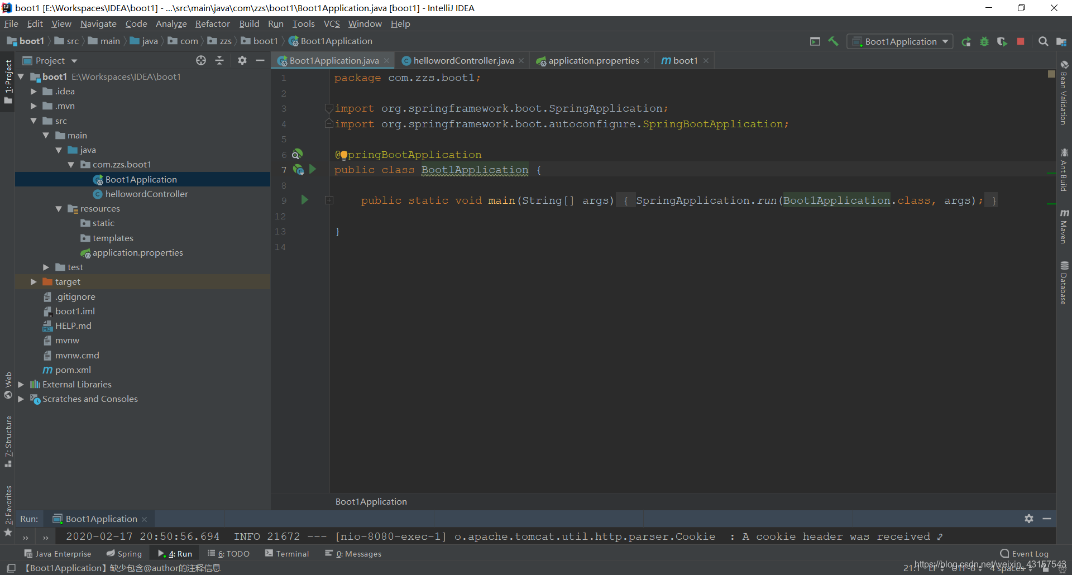Stop the running application with red square
The height and width of the screenshot is (575, 1072).
[x=1021, y=42]
